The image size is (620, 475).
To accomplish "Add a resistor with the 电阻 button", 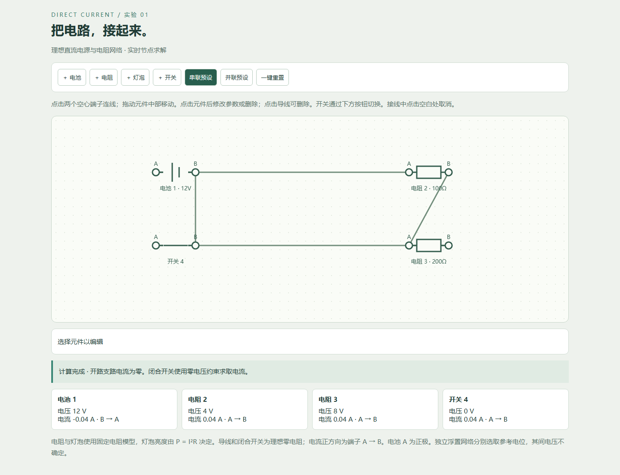I will pos(104,78).
